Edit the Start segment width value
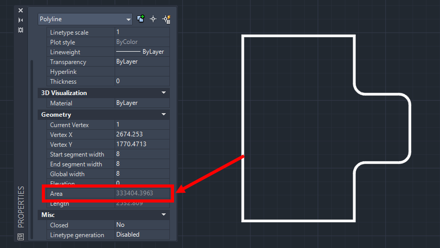440x248 pixels. [x=142, y=154]
